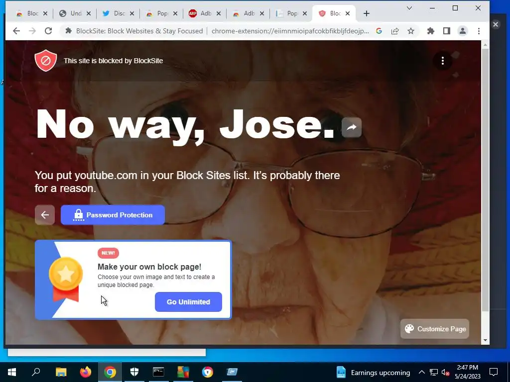This screenshot has height=382, width=510.
Task: Click the extension puzzle icon in address bar
Action: tap(68, 31)
